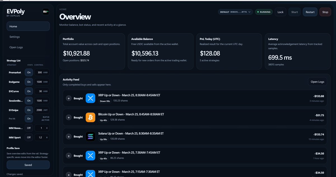Expand the Solana Up or Down entry
Viewport: 336px width, 177px height.
tap(69, 136)
